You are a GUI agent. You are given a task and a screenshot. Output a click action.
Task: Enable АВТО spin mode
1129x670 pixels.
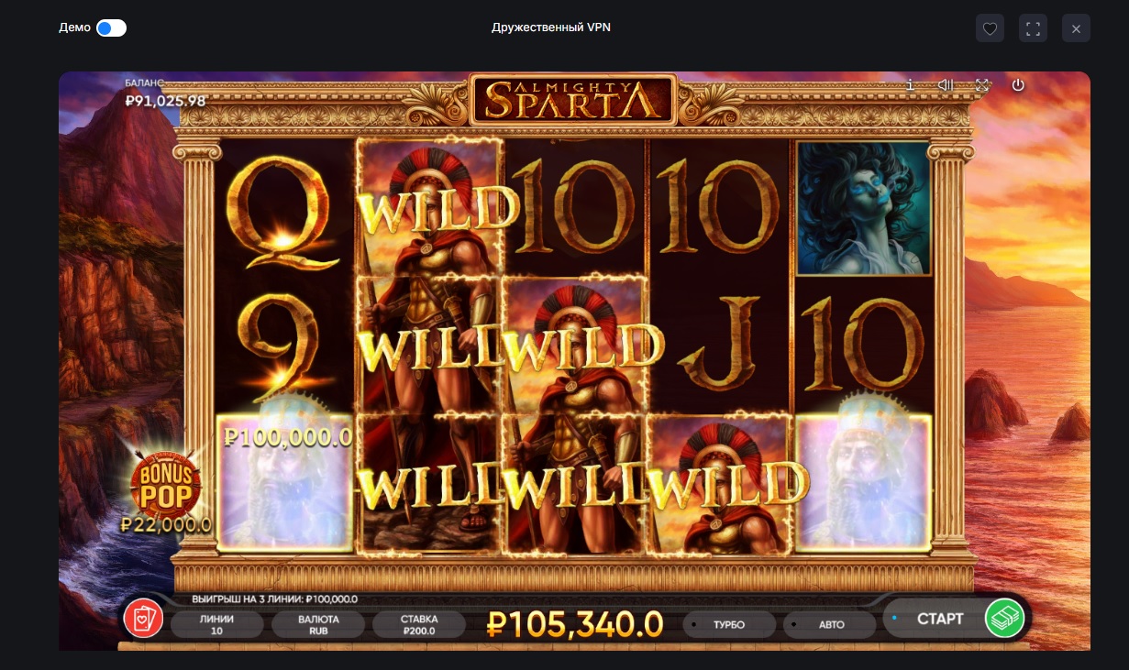(830, 625)
